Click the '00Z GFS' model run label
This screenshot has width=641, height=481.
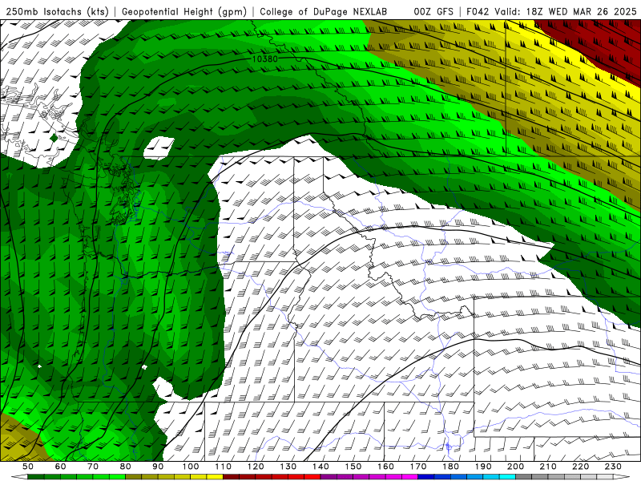(x=433, y=12)
